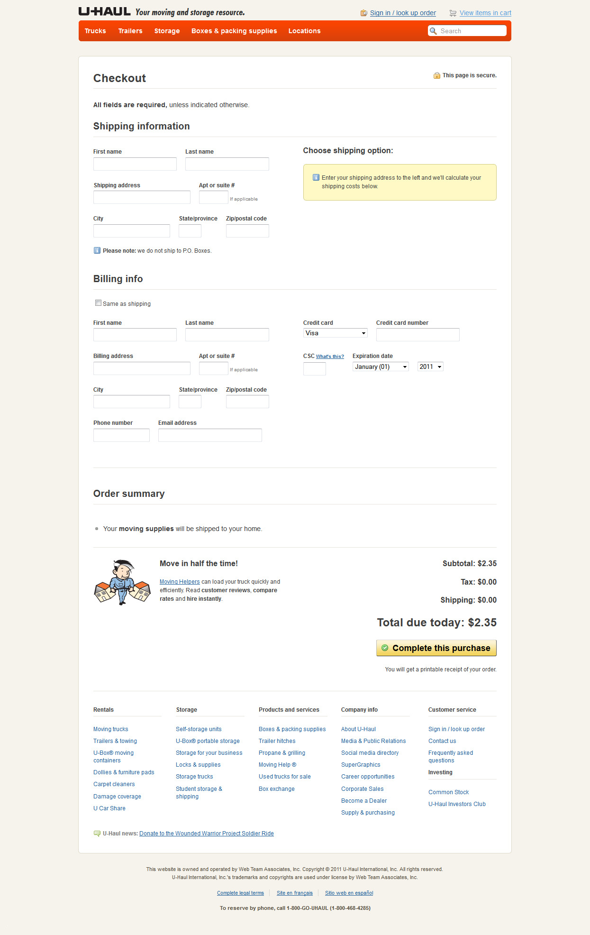Open the expiration month dropdown
This screenshot has width=590, height=935.
click(x=381, y=367)
